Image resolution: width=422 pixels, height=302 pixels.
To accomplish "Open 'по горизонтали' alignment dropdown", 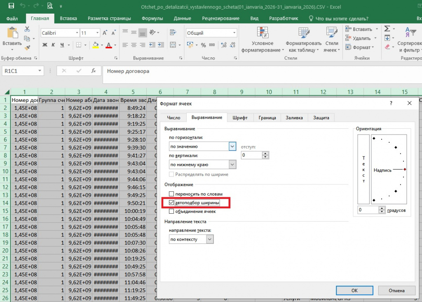I will click(x=232, y=146).
